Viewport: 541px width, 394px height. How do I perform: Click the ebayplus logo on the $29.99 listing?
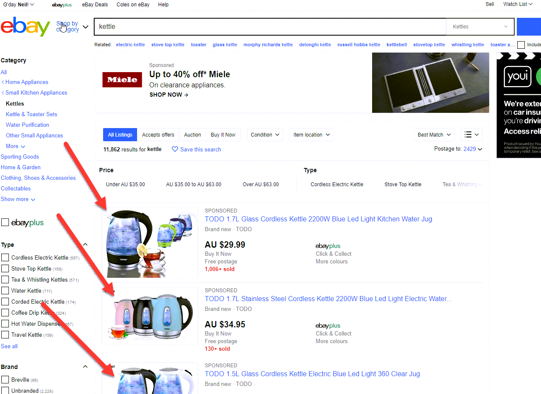[x=328, y=246]
